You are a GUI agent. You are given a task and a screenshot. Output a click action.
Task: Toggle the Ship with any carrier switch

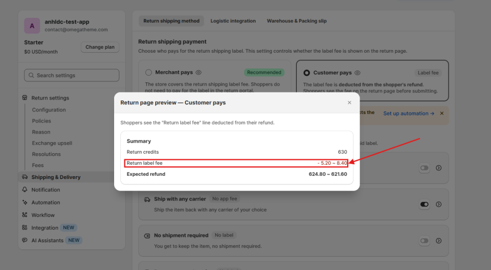pyautogui.click(x=424, y=204)
